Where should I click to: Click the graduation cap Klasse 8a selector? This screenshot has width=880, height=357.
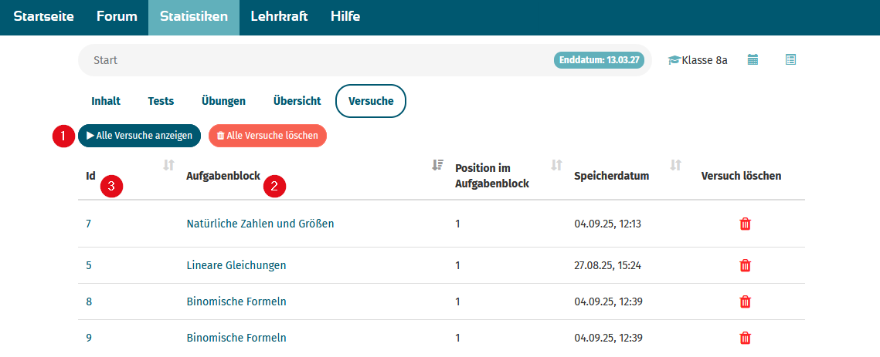coord(698,60)
